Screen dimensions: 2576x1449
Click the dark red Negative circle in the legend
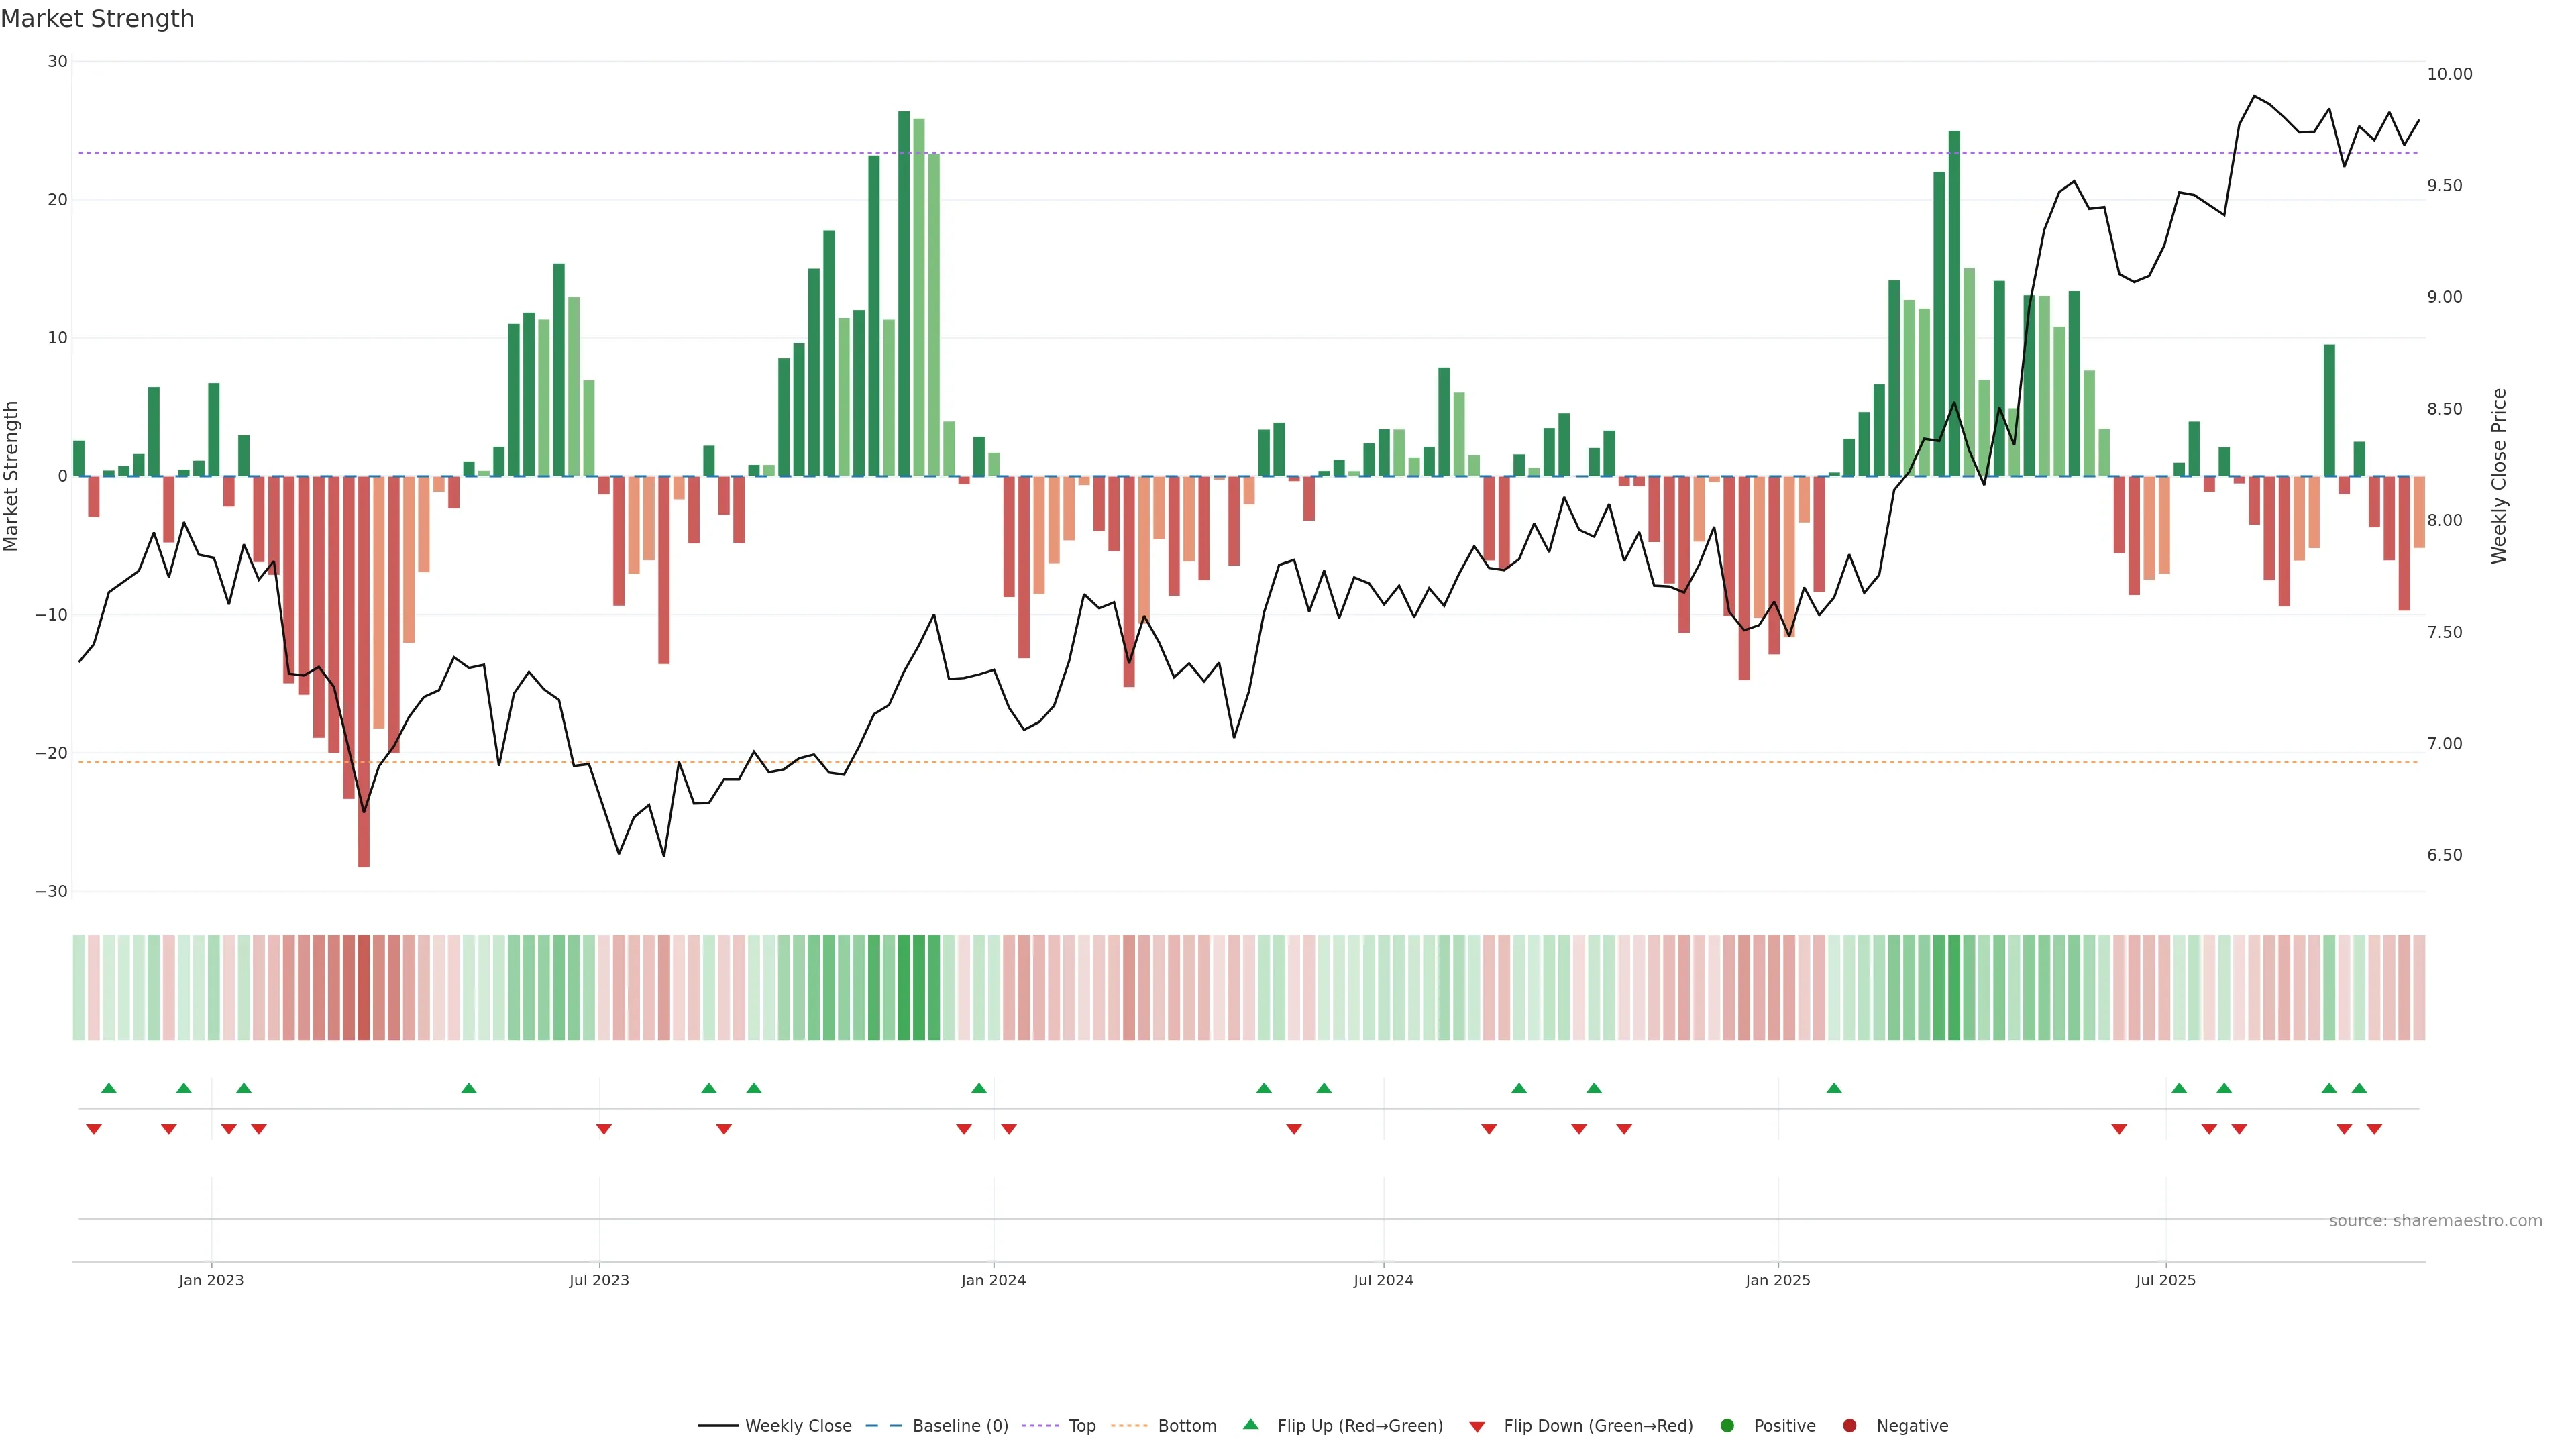1849,1426
